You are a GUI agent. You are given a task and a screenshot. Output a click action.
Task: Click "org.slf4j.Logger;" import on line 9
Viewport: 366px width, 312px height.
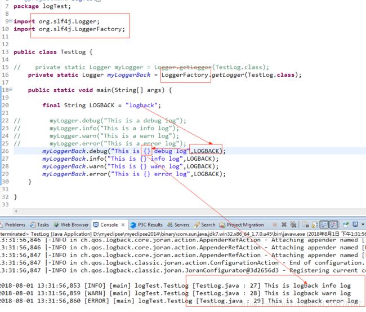tap(69, 21)
